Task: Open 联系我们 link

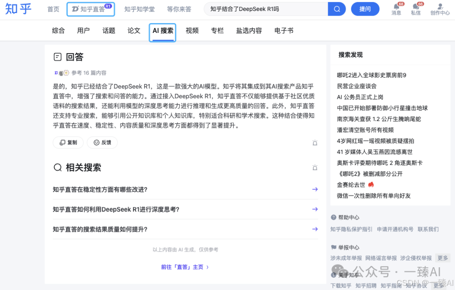Action: point(428,229)
